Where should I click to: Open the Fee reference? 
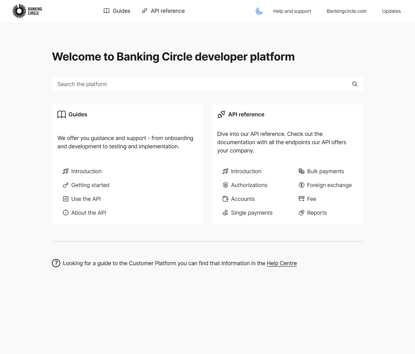(312, 199)
